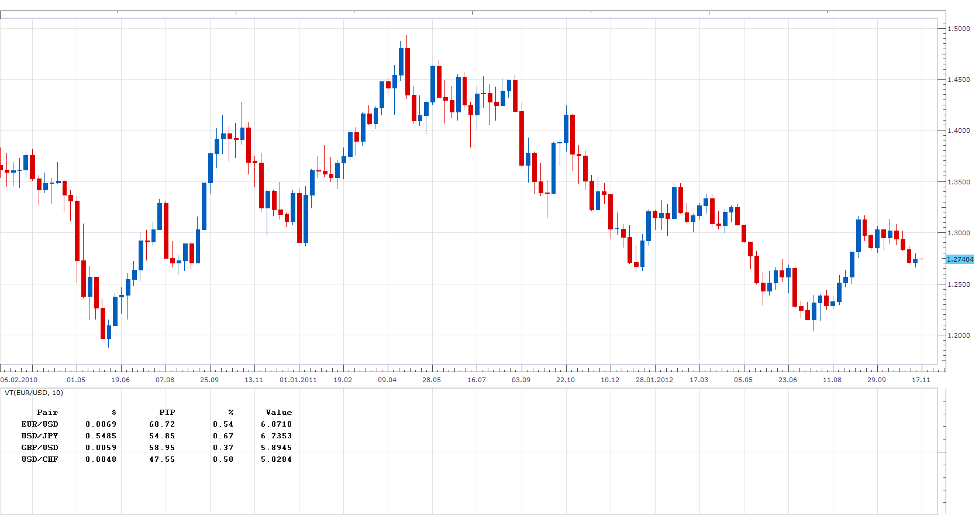Click the 22.10 date axis label
Screen dimensions: 979x515
point(566,380)
